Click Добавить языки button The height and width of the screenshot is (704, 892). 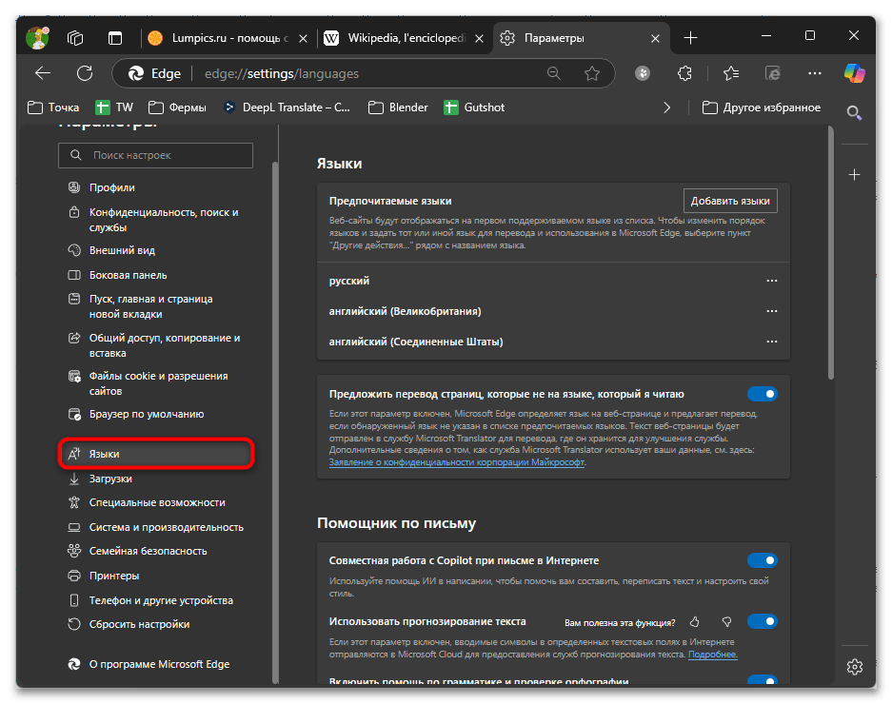pyautogui.click(x=730, y=201)
